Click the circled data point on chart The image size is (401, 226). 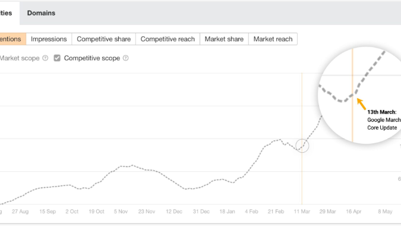(302, 146)
